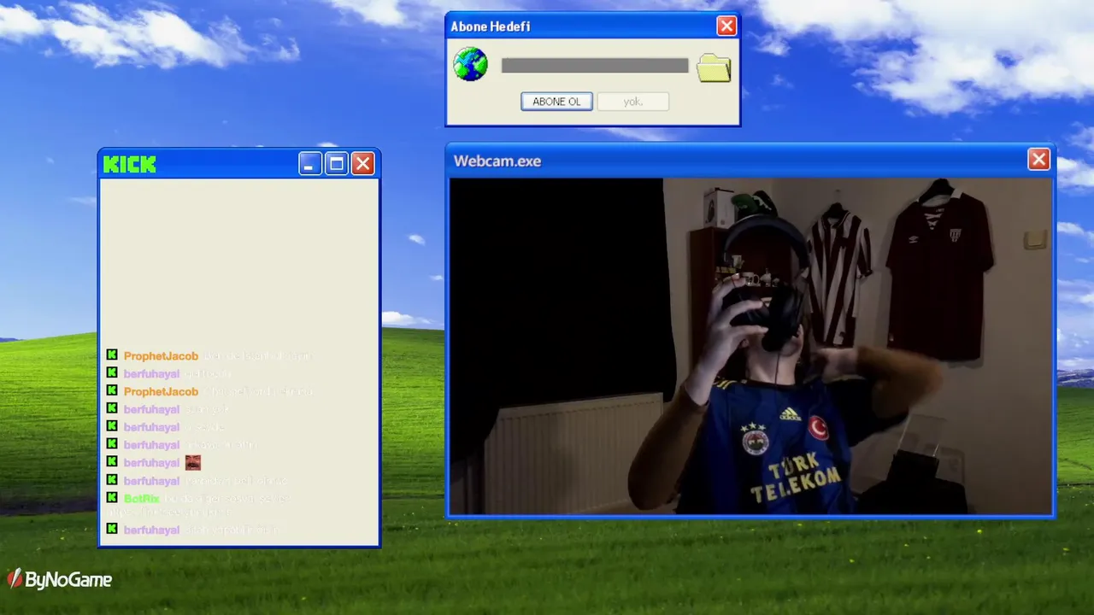Click the Kick badge beside the face emote row
1094x615 pixels.
[112, 462]
